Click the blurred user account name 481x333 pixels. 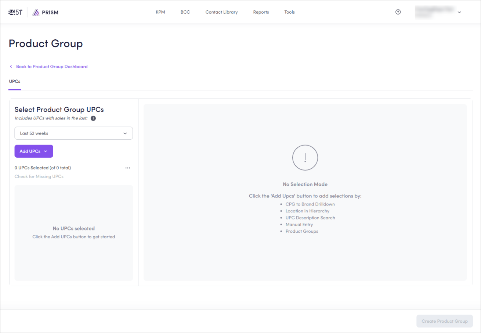(434, 12)
